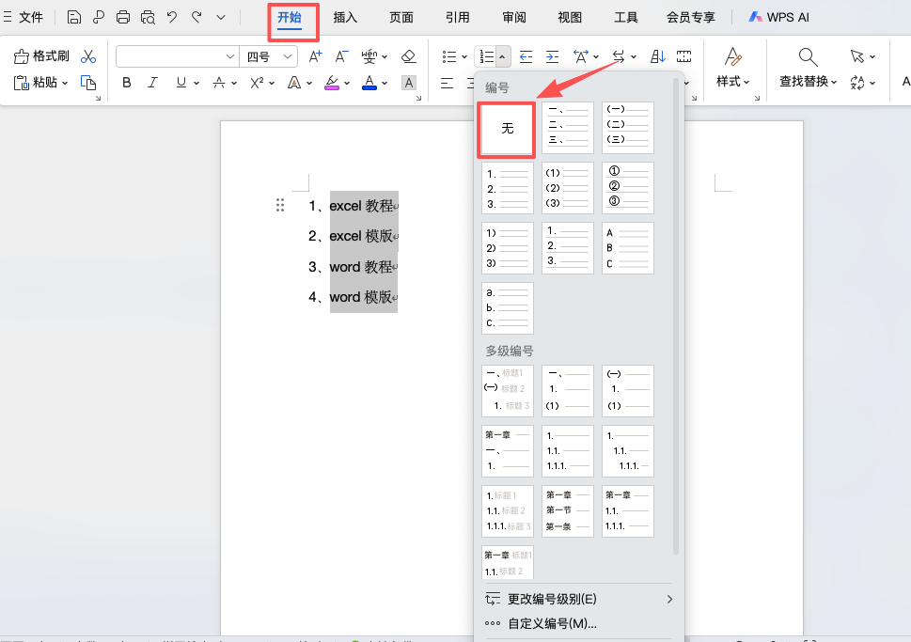Toggle Underline formatting
911x642 pixels.
tap(181, 83)
